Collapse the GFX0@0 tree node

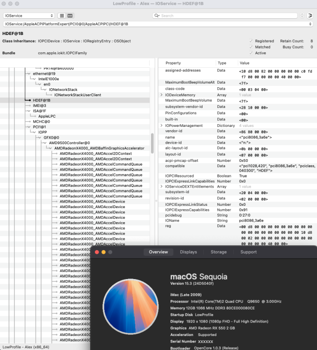click(x=40, y=138)
